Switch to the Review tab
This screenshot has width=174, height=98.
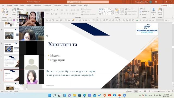click(x=73, y=5)
